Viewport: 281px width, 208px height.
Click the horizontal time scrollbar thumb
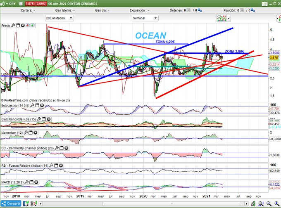tap(172, 203)
